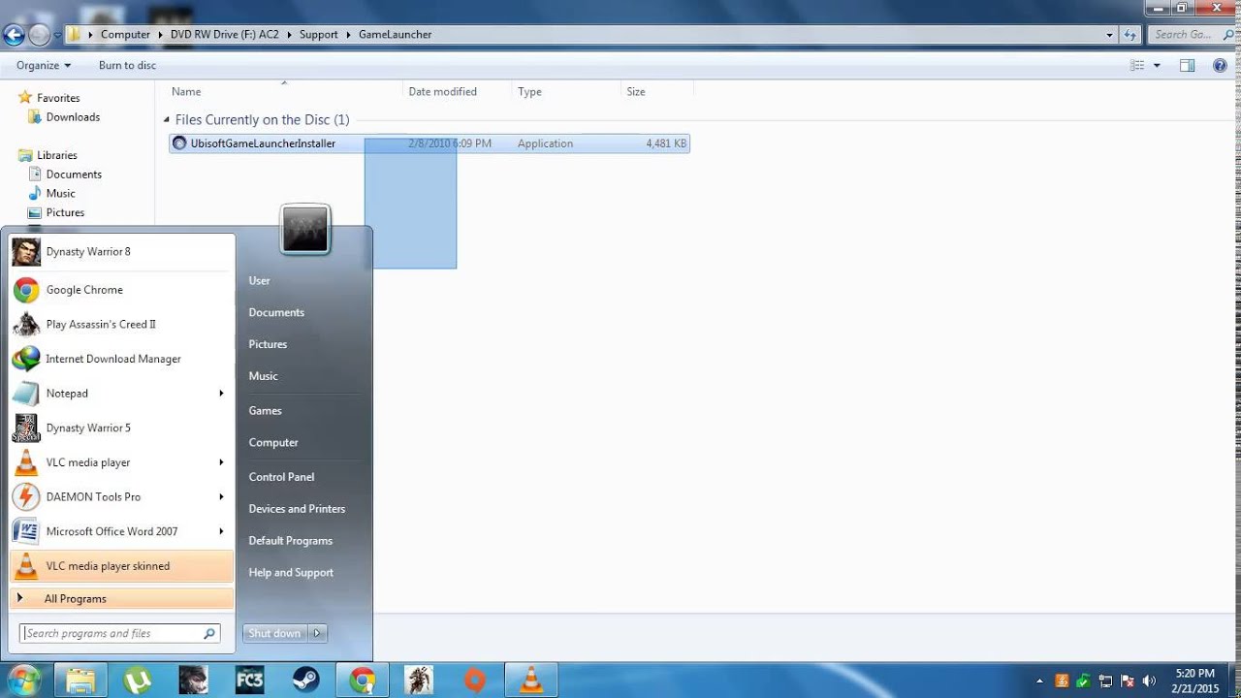Screen dimensions: 1241x698
Task: Open Steam from the taskbar
Action: [306, 681]
